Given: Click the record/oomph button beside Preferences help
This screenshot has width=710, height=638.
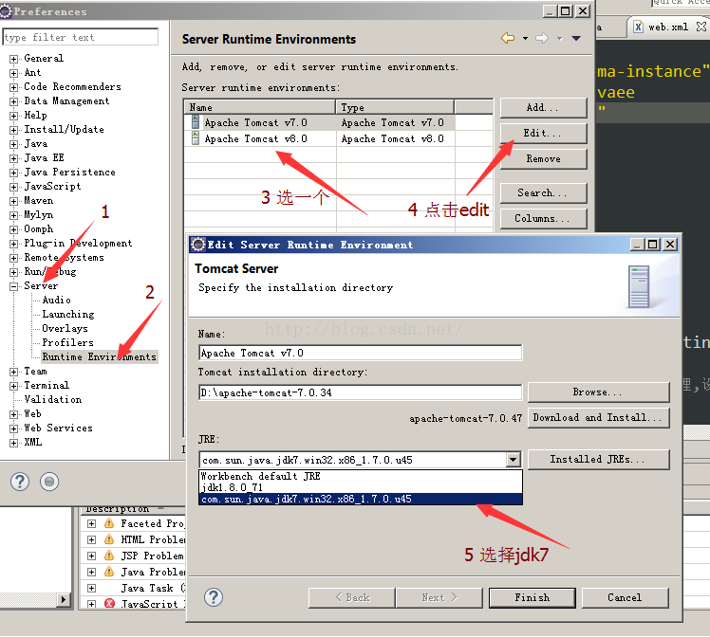Looking at the screenshot, I should (x=49, y=482).
